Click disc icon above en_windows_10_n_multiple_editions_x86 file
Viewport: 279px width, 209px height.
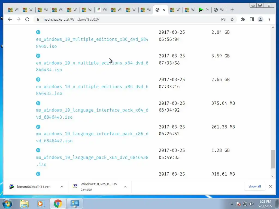point(38,79)
